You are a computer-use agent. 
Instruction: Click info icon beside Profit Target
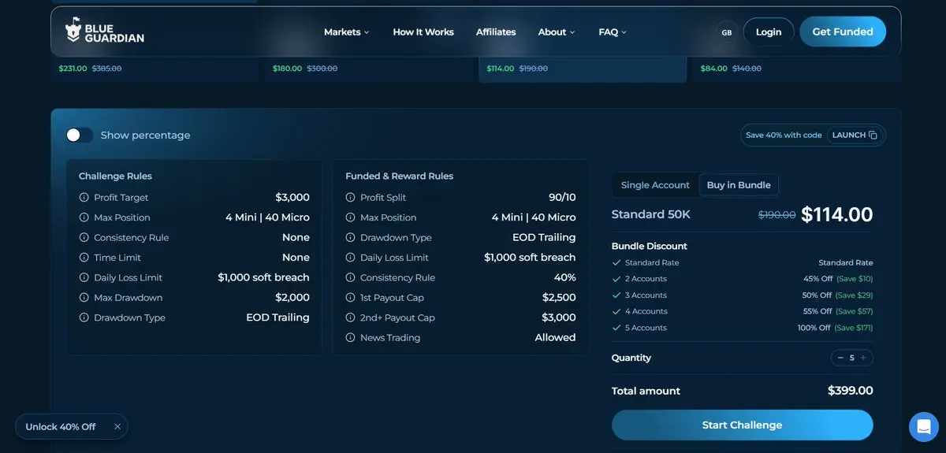[84, 198]
